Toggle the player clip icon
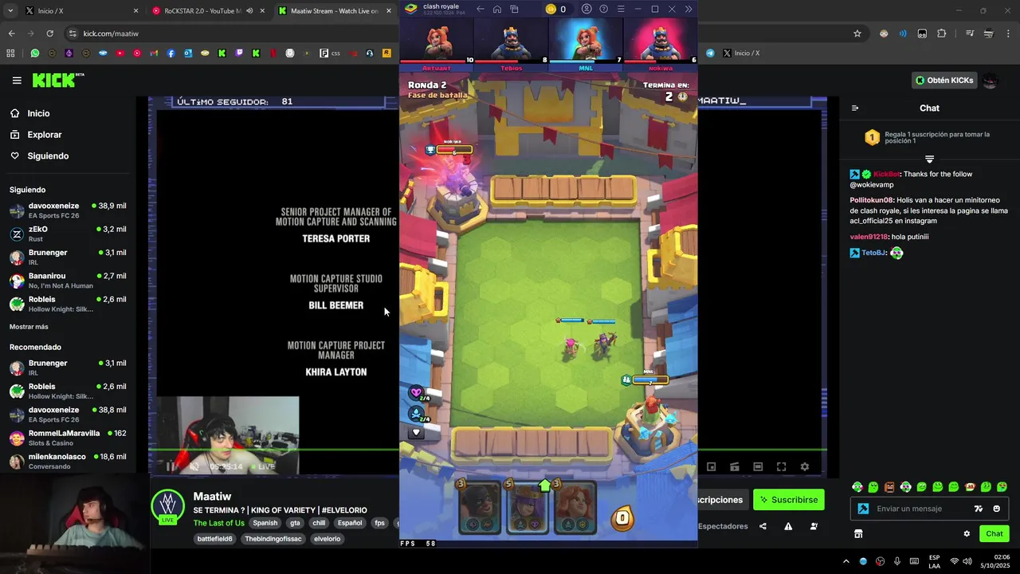 [735, 467]
